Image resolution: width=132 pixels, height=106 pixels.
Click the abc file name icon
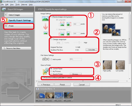point(46,59)
